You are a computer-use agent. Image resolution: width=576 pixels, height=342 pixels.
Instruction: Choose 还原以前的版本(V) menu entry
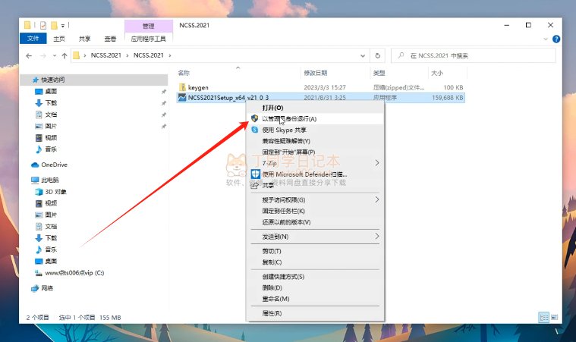point(315,222)
